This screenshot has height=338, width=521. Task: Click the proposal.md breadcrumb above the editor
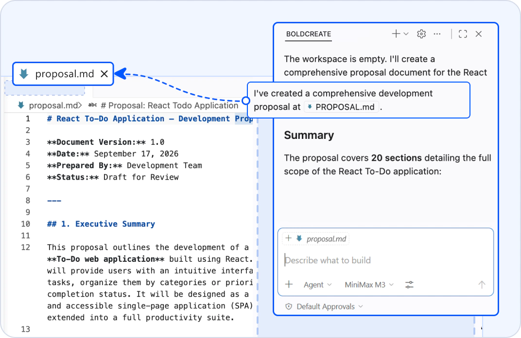49,105
